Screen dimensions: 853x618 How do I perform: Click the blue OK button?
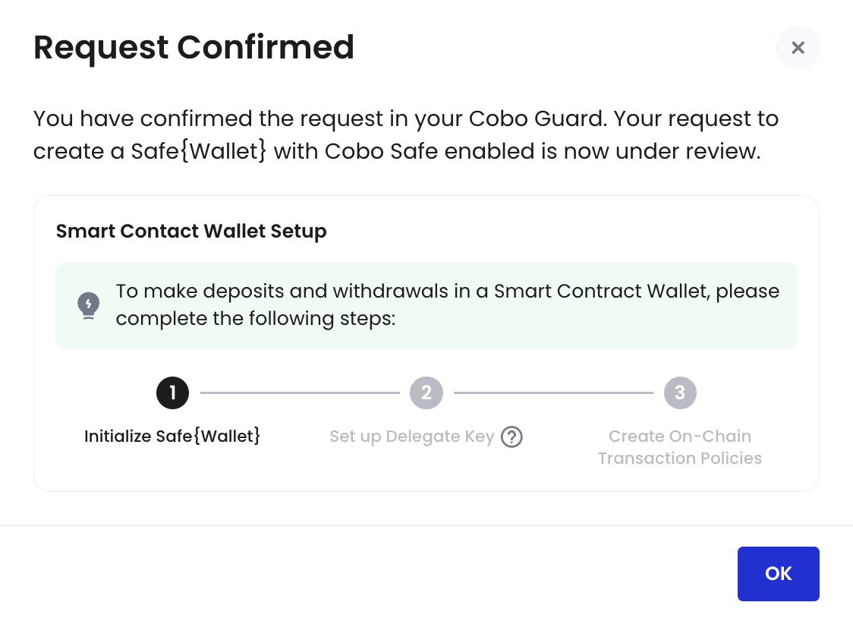(778, 573)
